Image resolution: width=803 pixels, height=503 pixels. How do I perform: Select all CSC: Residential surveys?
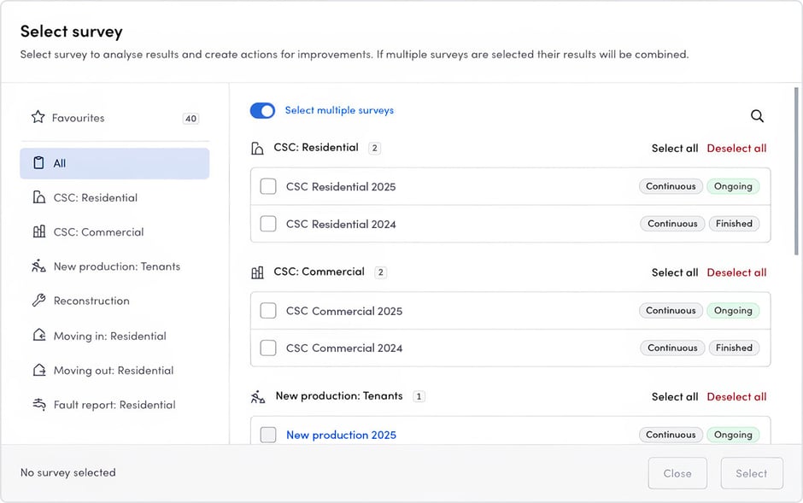click(675, 149)
